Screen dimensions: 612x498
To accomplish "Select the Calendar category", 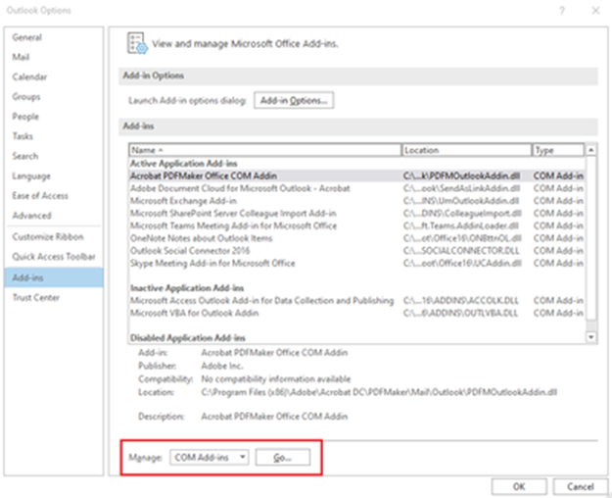I will pos(29,76).
